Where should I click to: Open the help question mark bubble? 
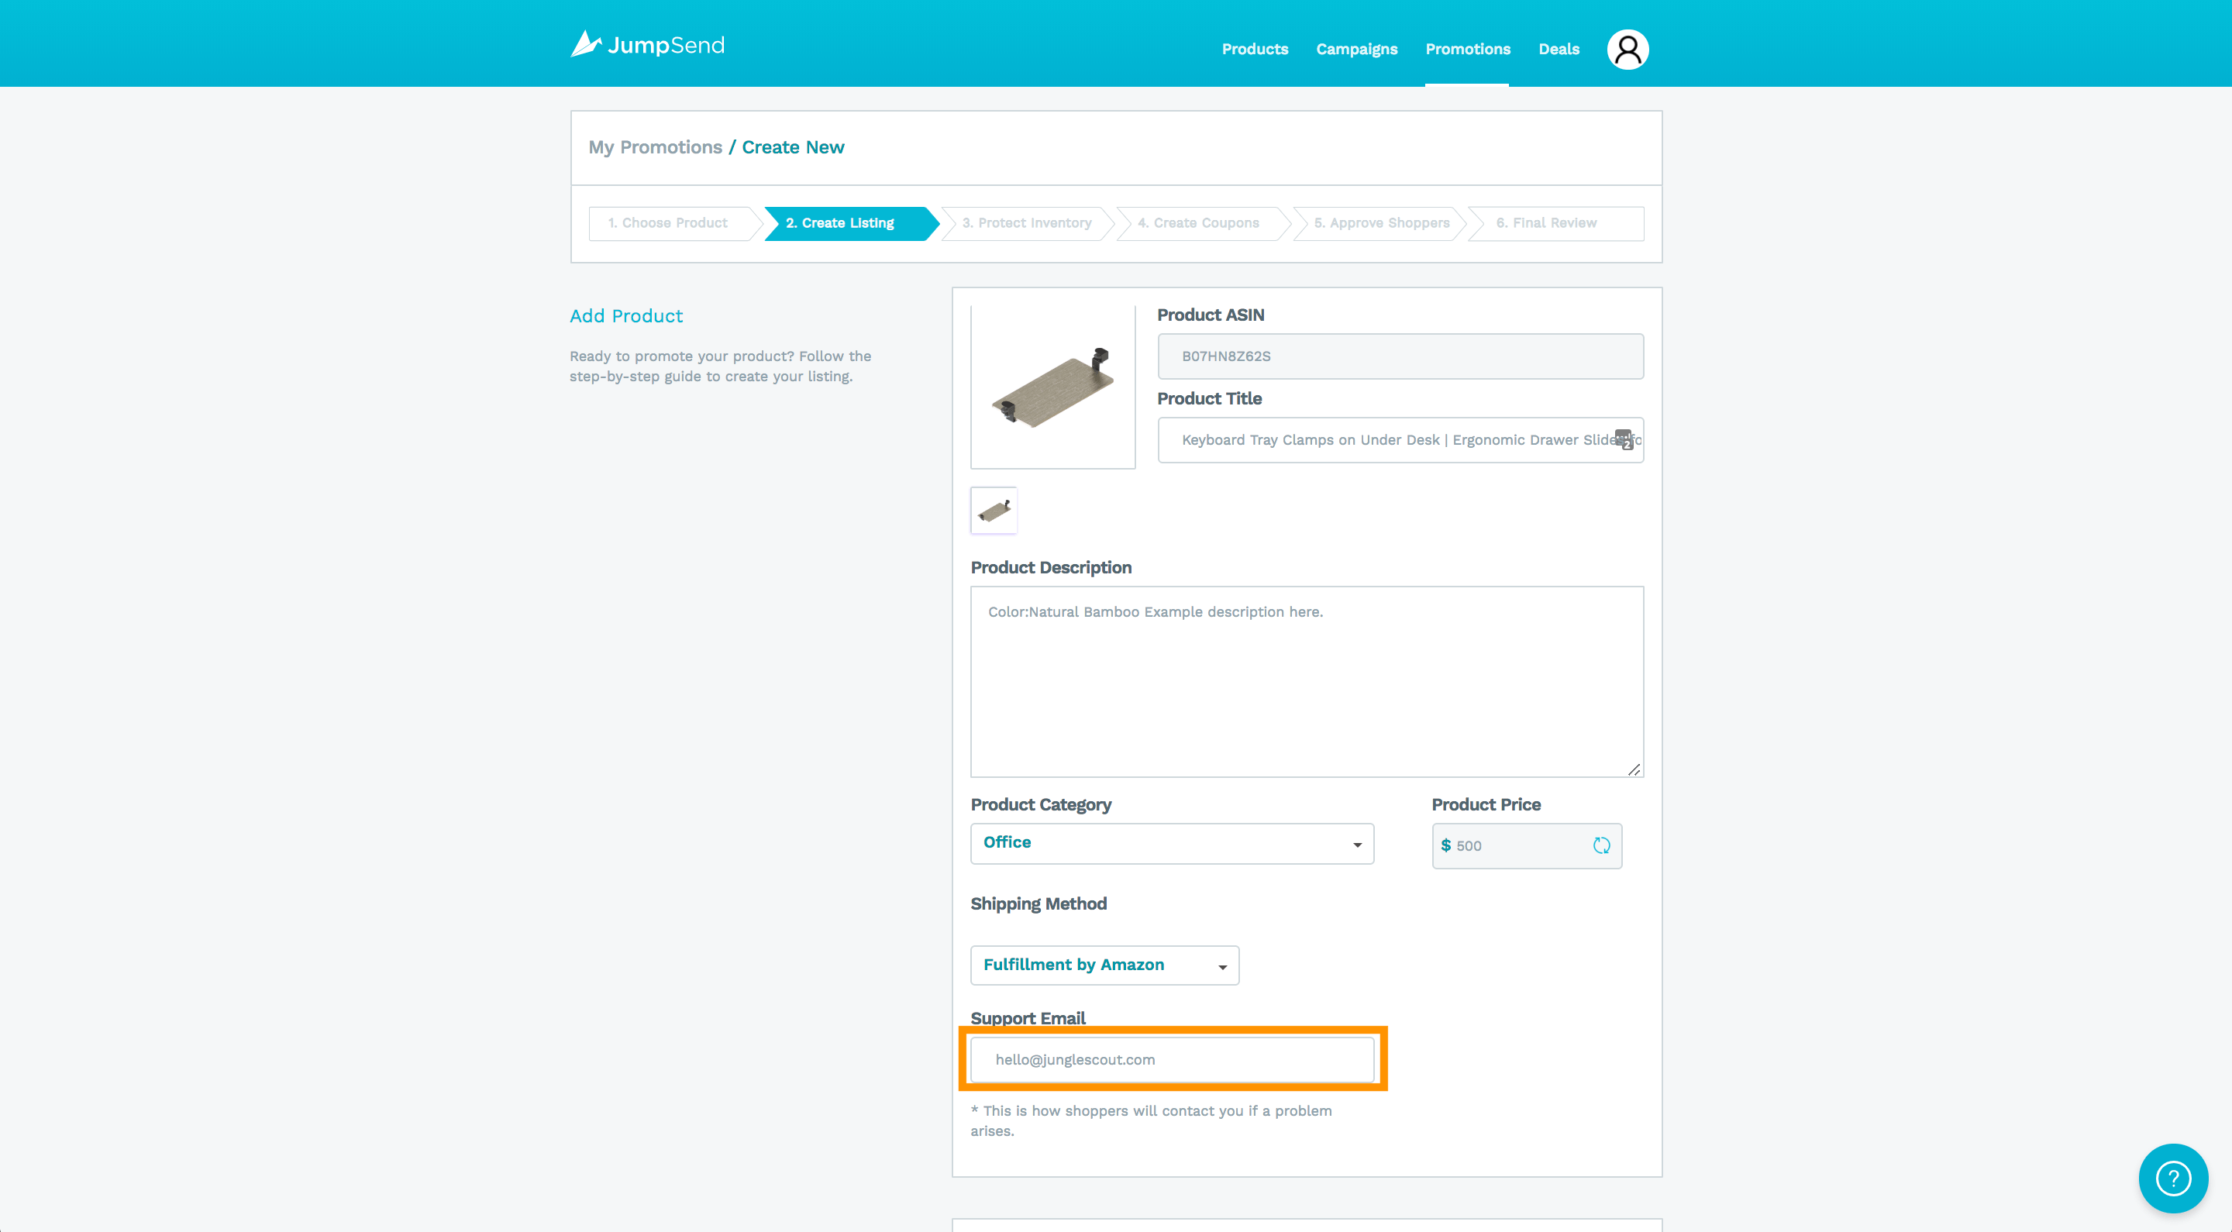point(2172,1178)
